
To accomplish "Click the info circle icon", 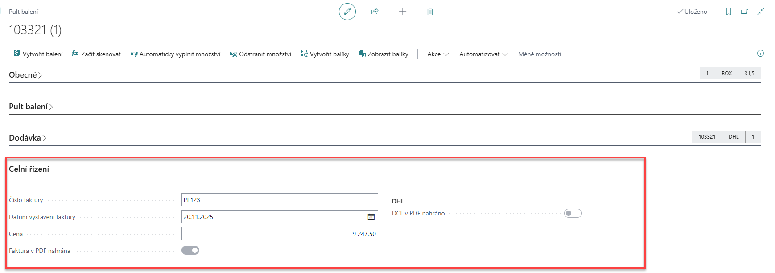I will [x=760, y=54].
